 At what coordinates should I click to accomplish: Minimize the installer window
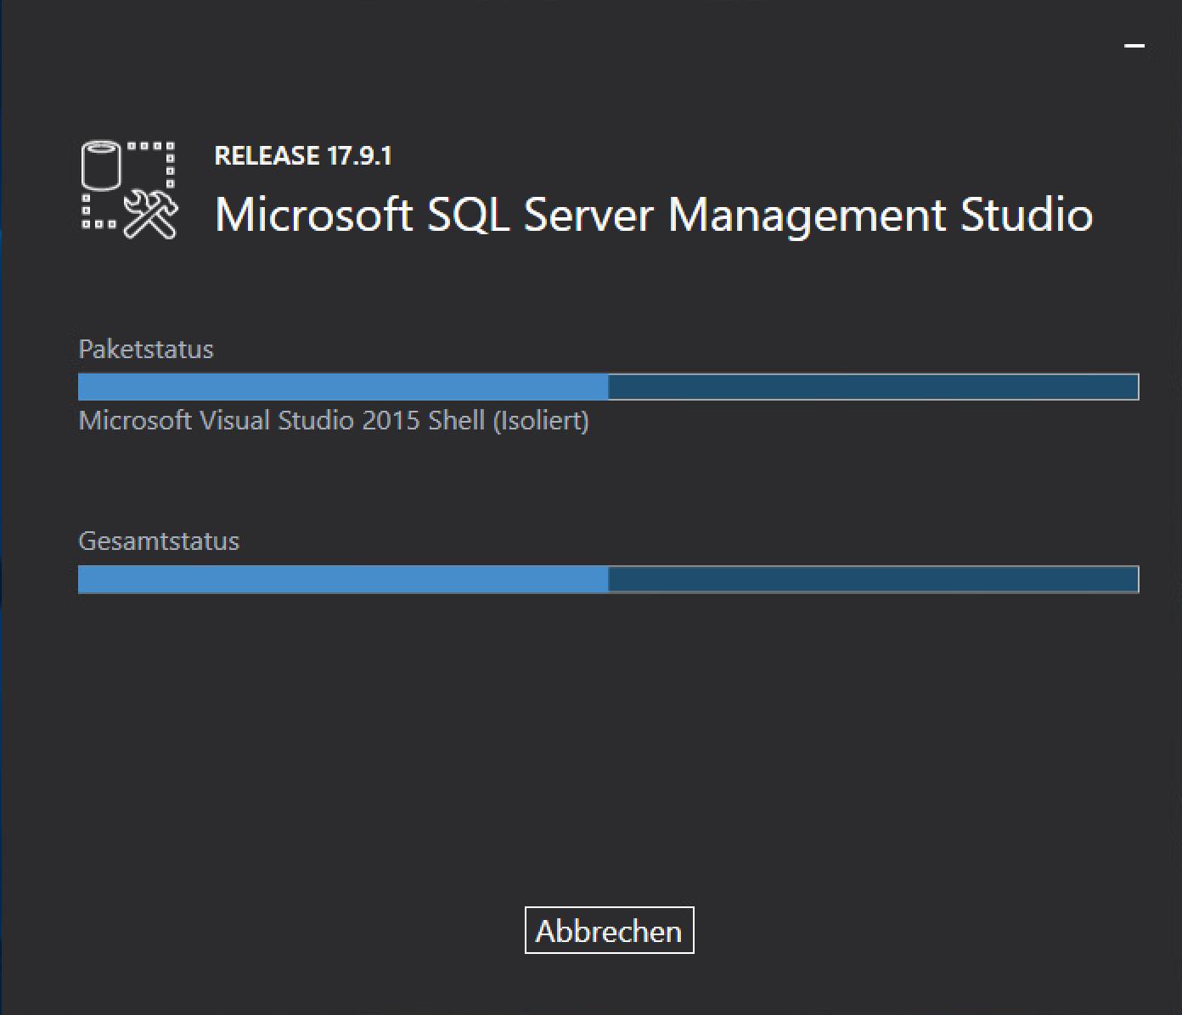[x=1134, y=46]
